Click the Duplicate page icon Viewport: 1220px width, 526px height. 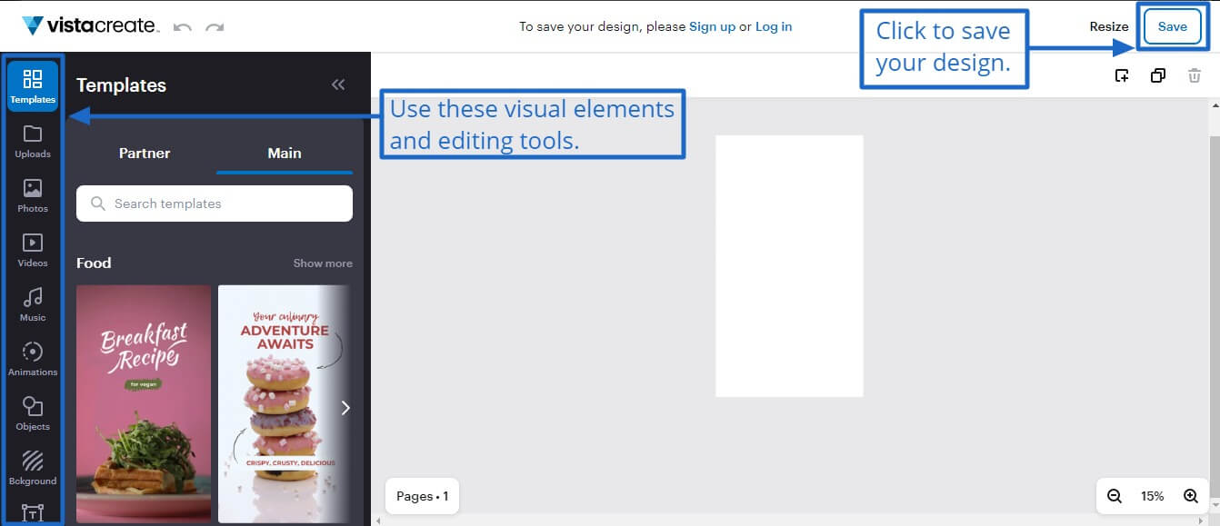(1158, 75)
